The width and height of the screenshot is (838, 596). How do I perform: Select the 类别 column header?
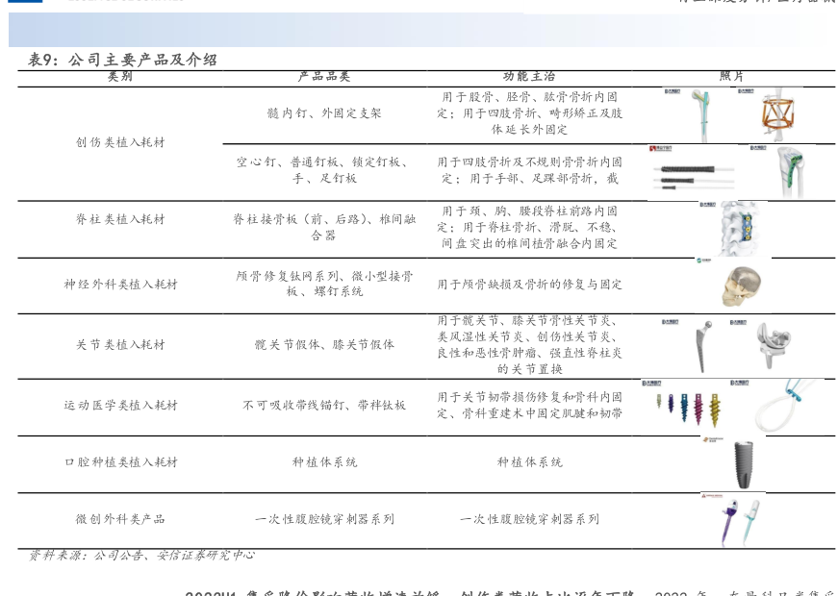tap(119, 76)
